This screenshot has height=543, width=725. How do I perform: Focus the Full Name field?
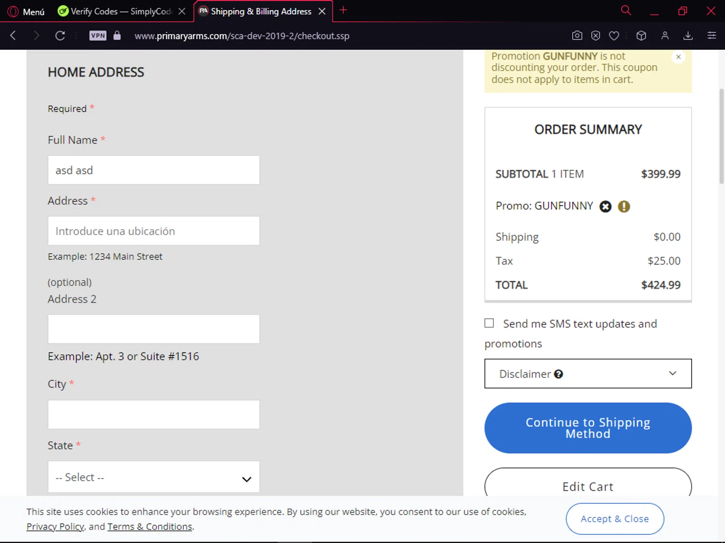point(154,170)
